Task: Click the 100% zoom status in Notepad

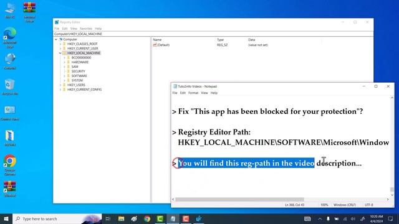Action: (x=324, y=205)
